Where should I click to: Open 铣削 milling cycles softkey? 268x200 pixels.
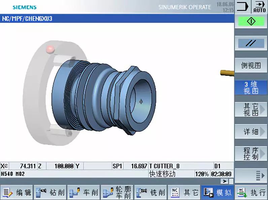[150, 193]
